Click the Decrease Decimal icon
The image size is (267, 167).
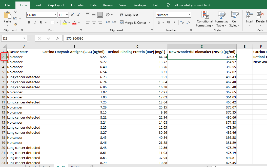(x=189, y=22)
